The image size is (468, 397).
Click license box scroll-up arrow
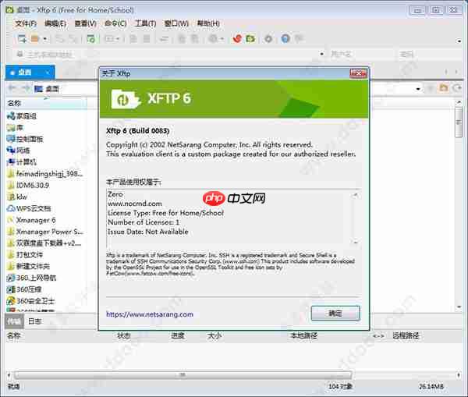point(356,195)
